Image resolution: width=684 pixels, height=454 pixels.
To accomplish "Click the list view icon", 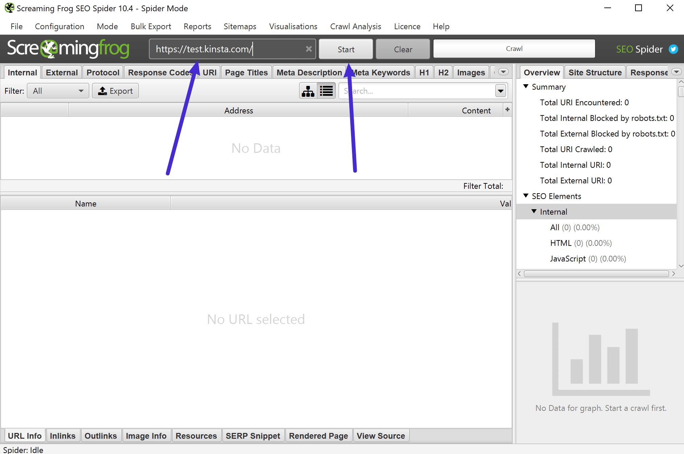I will (326, 91).
